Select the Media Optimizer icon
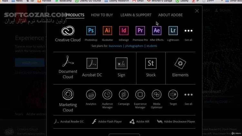 point(156,94)
